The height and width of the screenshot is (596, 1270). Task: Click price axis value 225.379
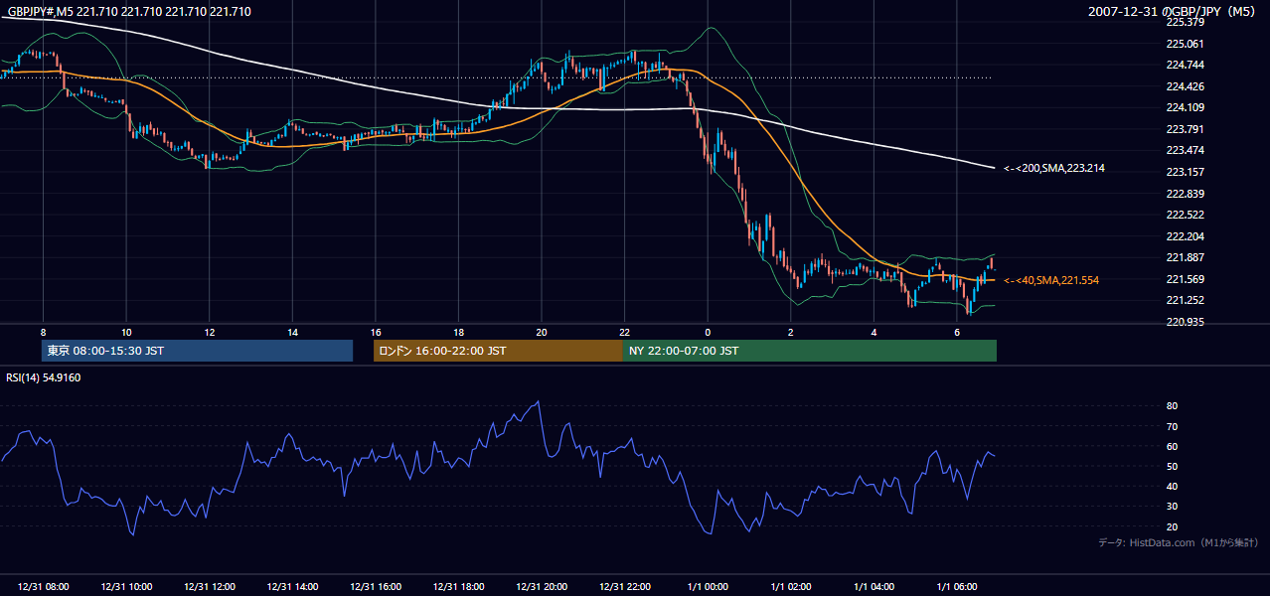(x=1185, y=22)
